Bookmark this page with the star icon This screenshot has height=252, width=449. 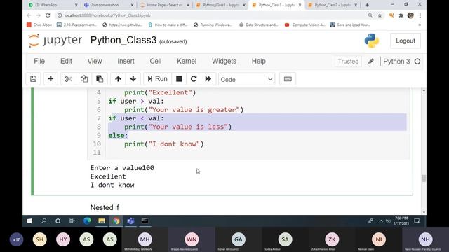point(380,15)
